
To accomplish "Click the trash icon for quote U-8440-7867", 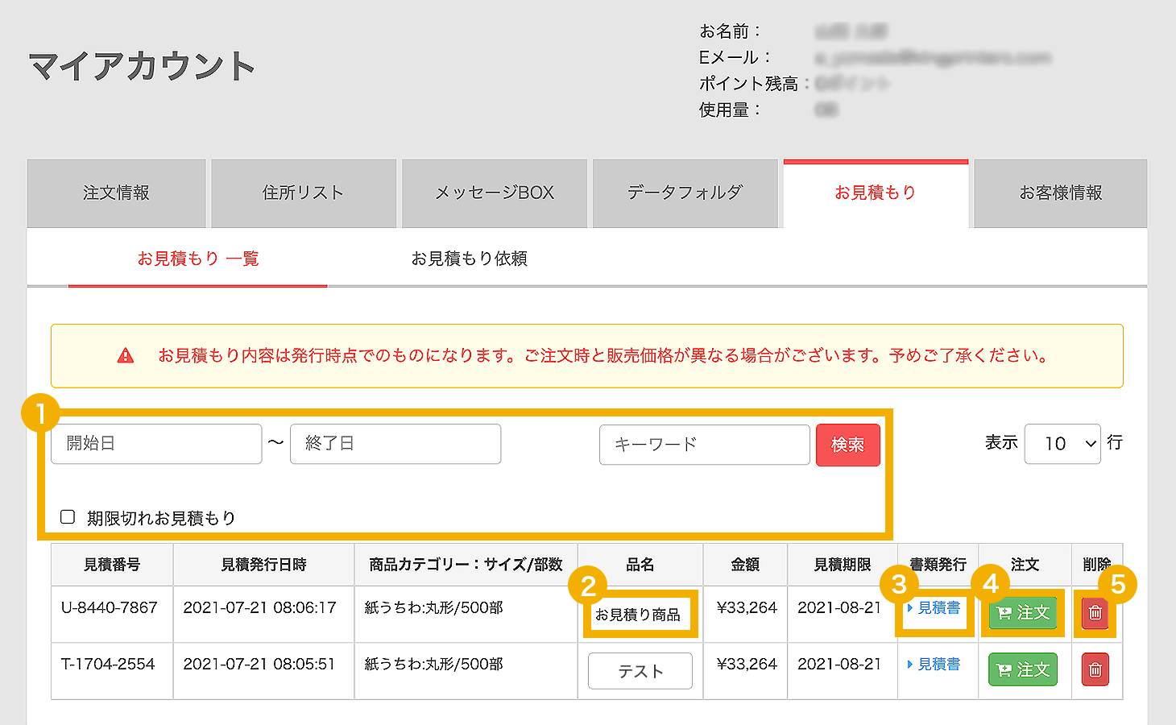I will click(1095, 613).
